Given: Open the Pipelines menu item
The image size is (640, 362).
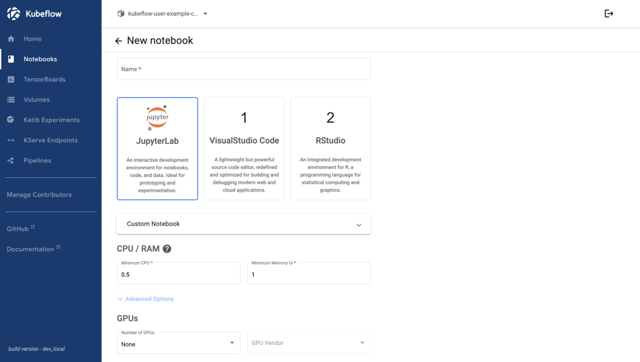Looking at the screenshot, I should pos(51,160).
